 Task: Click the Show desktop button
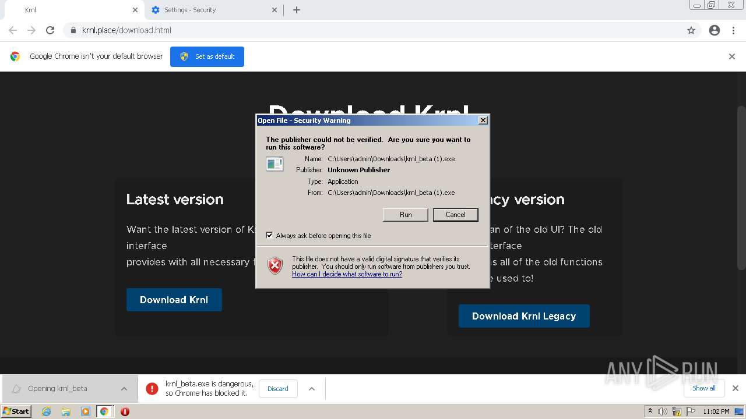pos(740,411)
